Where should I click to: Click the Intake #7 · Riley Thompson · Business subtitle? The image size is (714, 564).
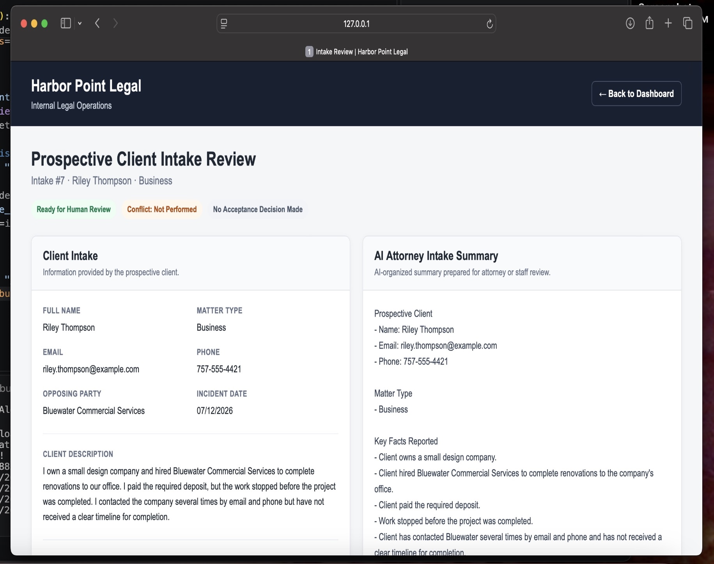point(102,181)
